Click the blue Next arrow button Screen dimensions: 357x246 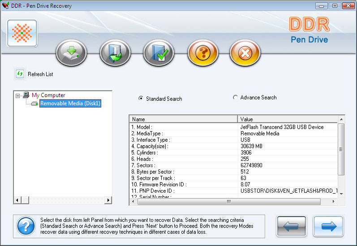[328, 226]
